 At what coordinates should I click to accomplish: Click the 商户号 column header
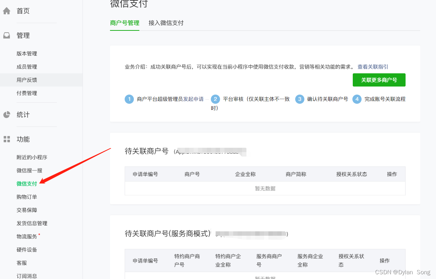192,174
